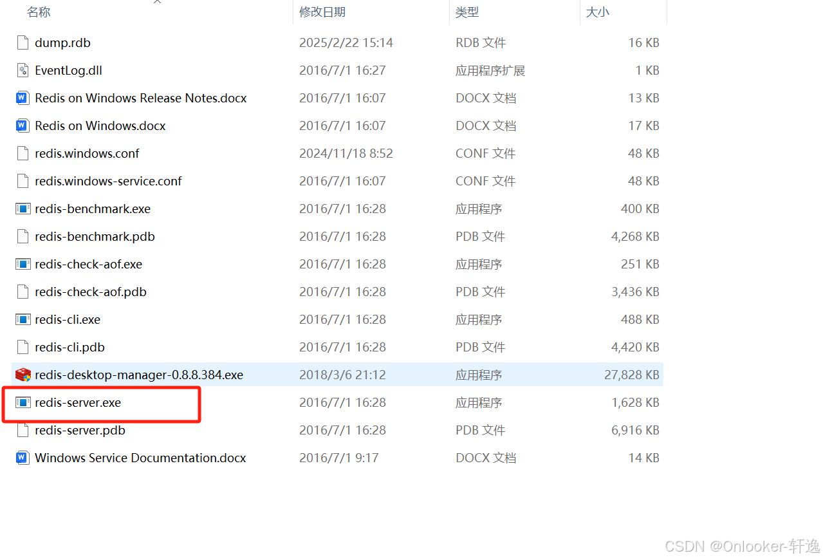Click Word icon beside Redis on Windows.docx

(x=23, y=126)
